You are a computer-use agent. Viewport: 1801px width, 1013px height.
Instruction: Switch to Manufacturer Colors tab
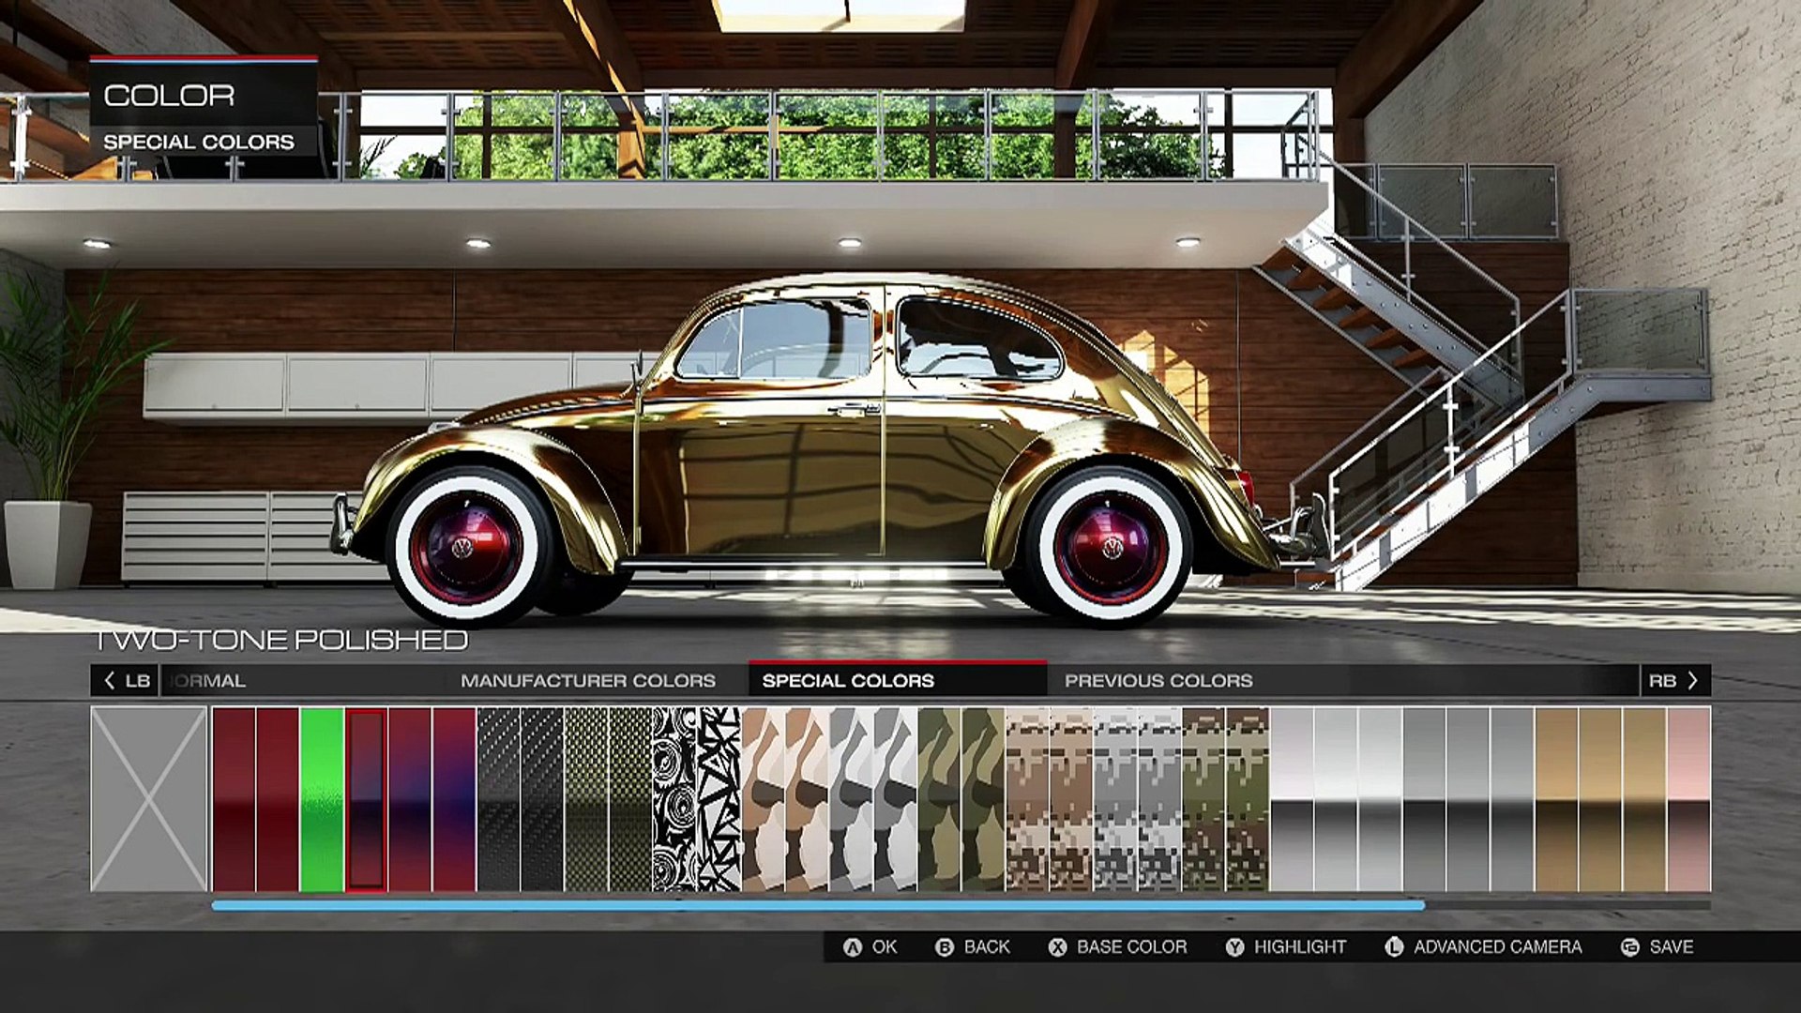[587, 681]
